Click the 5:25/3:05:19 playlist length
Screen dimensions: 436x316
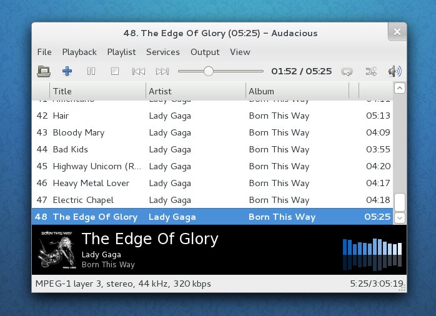[x=377, y=284]
